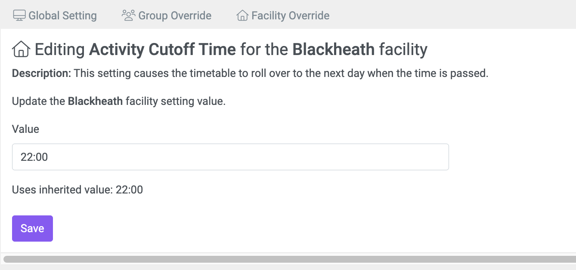Click the 'Update the Blackheath facility setting value' line
576x270 pixels.
click(x=119, y=102)
